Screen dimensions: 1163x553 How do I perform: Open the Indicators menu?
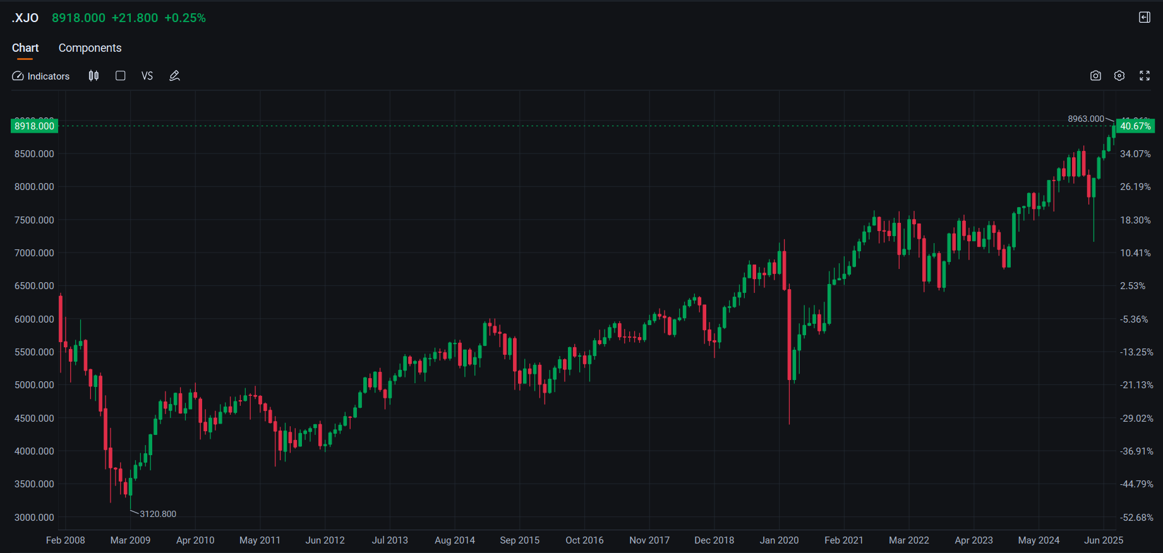[x=41, y=76]
